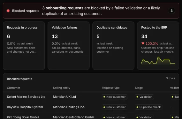This screenshot has width=182, height=119.
Task: Click the Blocked requests table heading
Action: coord(19,79)
